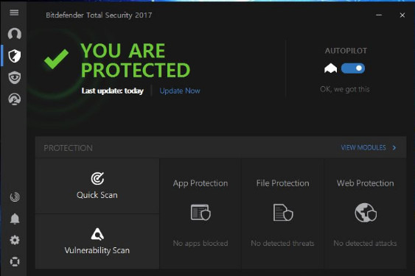Select the Protection shield icon in sidebar
Viewport: 415px width, 276px height.
[15, 56]
